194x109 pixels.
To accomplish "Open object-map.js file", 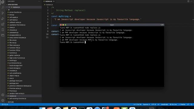I will coord(14,76).
